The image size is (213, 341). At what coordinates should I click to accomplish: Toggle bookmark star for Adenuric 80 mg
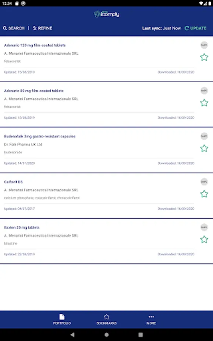204,103
